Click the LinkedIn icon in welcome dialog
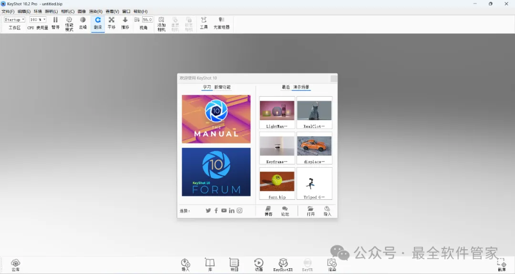This screenshot has height=274, width=515. pyautogui.click(x=232, y=211)
